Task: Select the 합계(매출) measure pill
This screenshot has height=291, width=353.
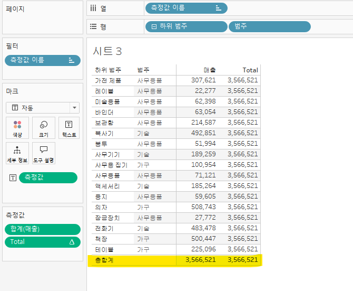Action: pos(43,229)
